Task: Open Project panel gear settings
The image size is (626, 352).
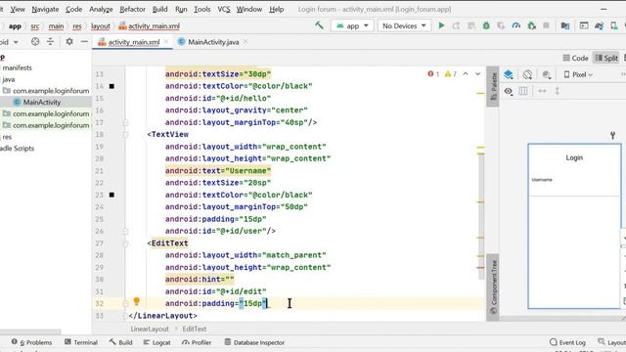Action: (x=69, y=41)
